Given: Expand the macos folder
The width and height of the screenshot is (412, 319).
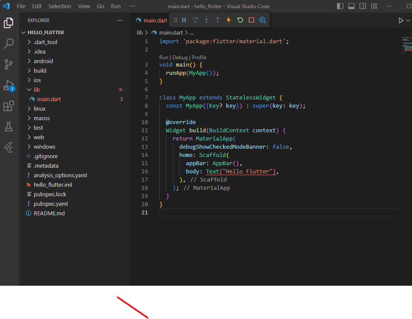Looking at the screenshot, I should [75, 118].
